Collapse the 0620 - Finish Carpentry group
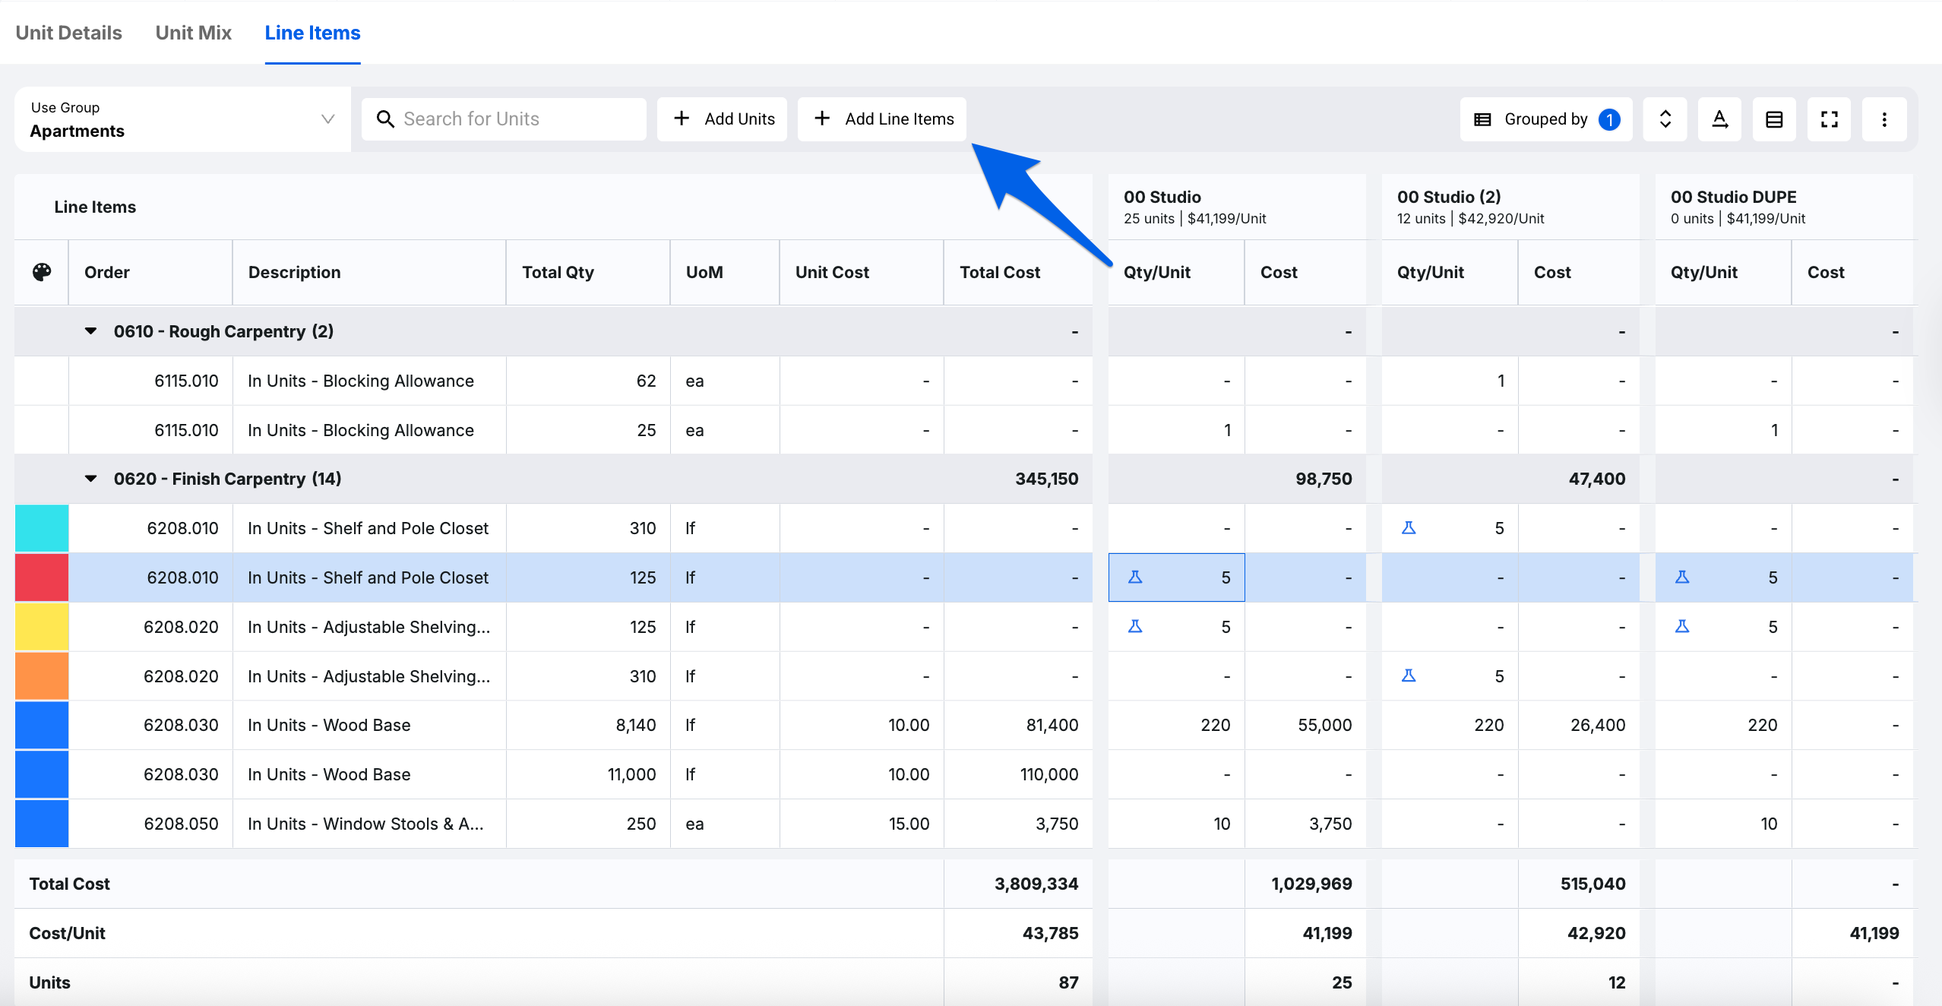This screenshot has height=1006, width=1942. coord(91,479)
